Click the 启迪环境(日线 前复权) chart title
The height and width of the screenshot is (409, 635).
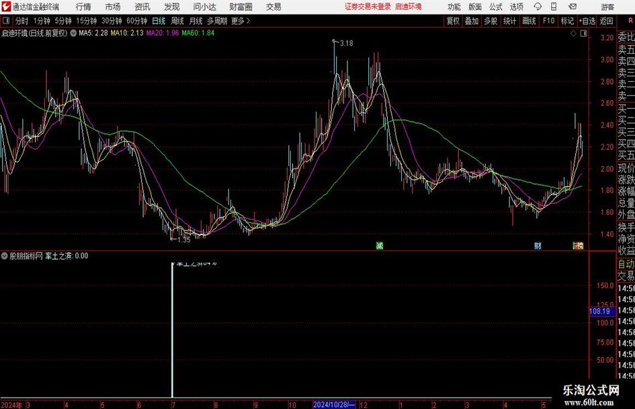click(34, 33)
